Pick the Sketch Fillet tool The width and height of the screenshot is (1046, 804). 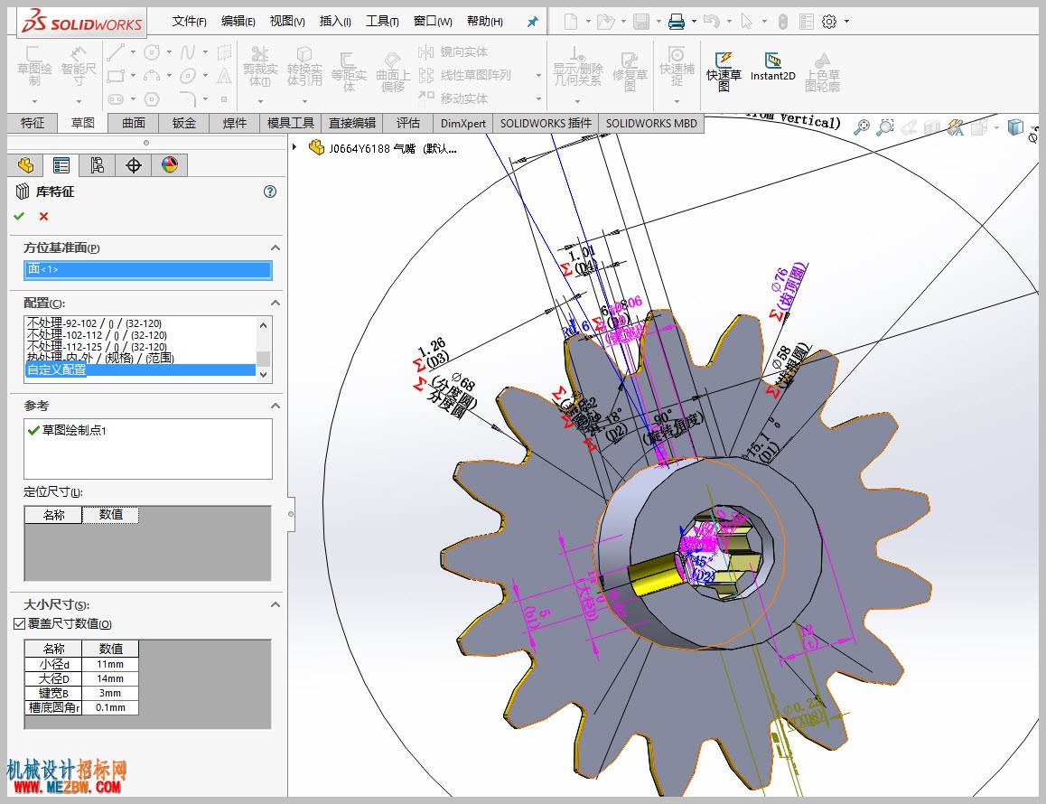point(188,98)
